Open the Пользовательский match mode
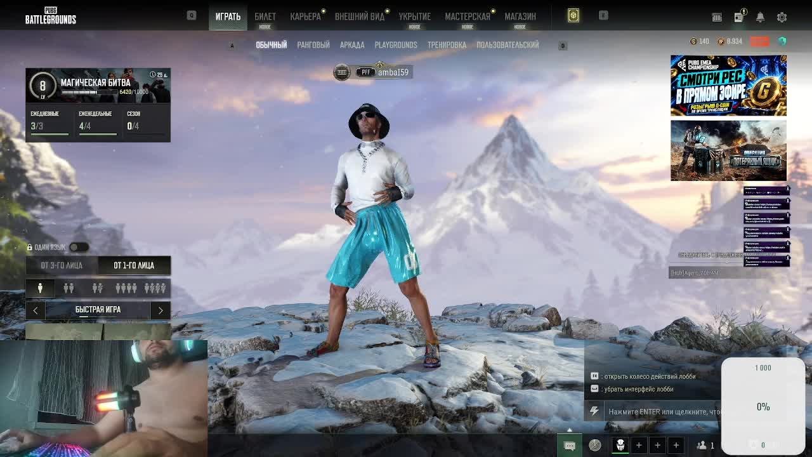The image size is (812, 457). point(507,45)
